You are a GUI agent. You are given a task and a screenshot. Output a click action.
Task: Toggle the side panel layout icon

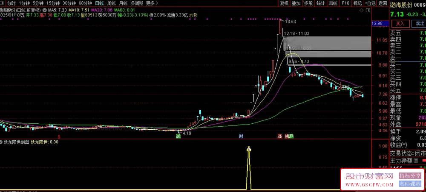click(368, 10)
